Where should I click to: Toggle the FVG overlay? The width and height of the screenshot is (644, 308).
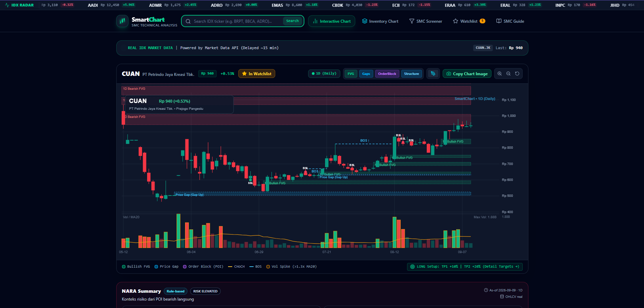pos(351,74)
